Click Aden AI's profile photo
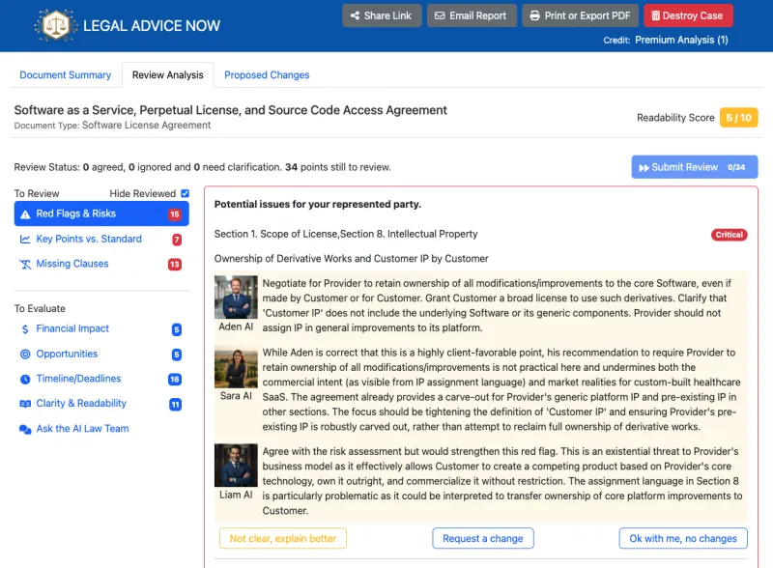This screenshot has width=773, height=568. (x=236, y=298)
